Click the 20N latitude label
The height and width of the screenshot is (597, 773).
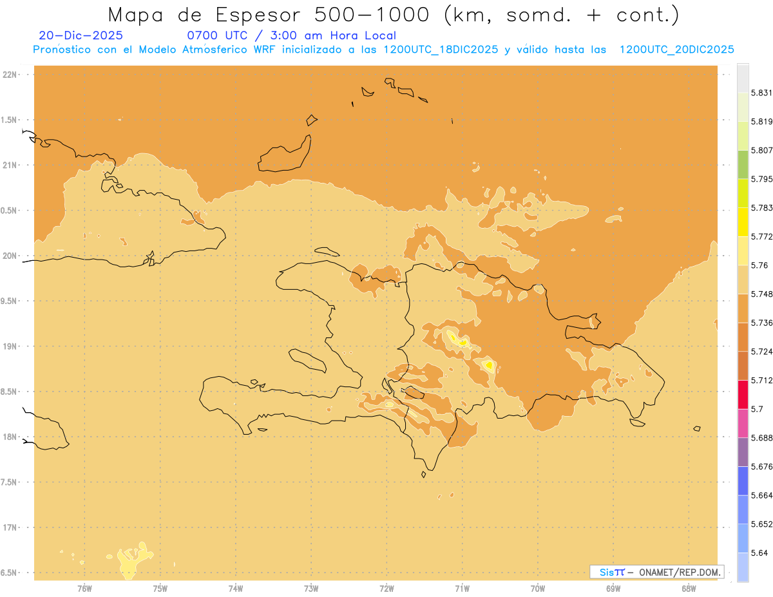(11, 256)
